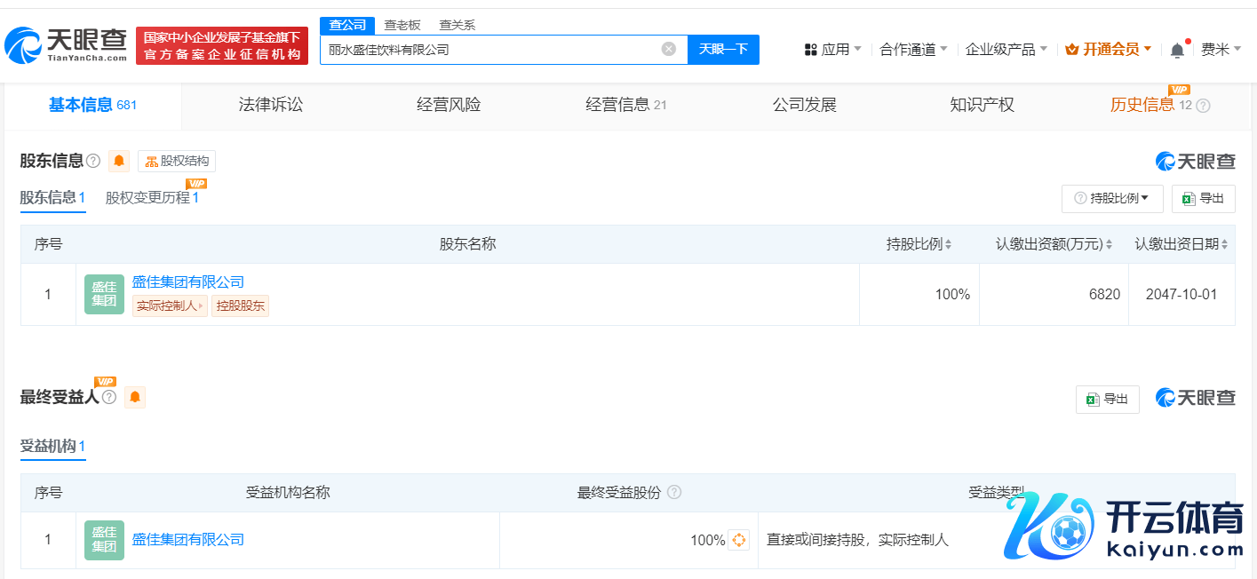Switch to the 法律诉讼 tab
This screenshot has width=1257, height=579.
(x=271, y=105)
